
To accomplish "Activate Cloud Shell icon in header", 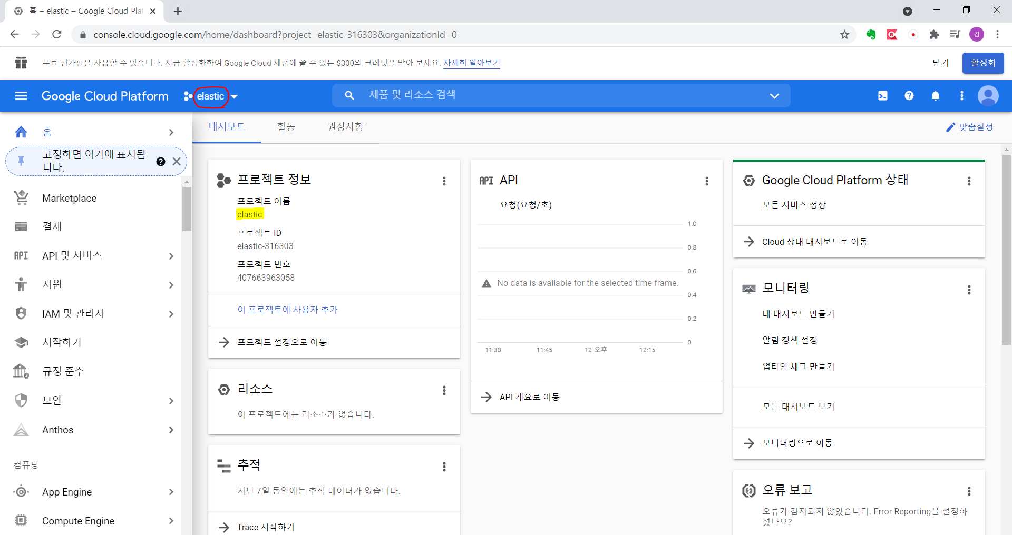I will coord(883,96).
